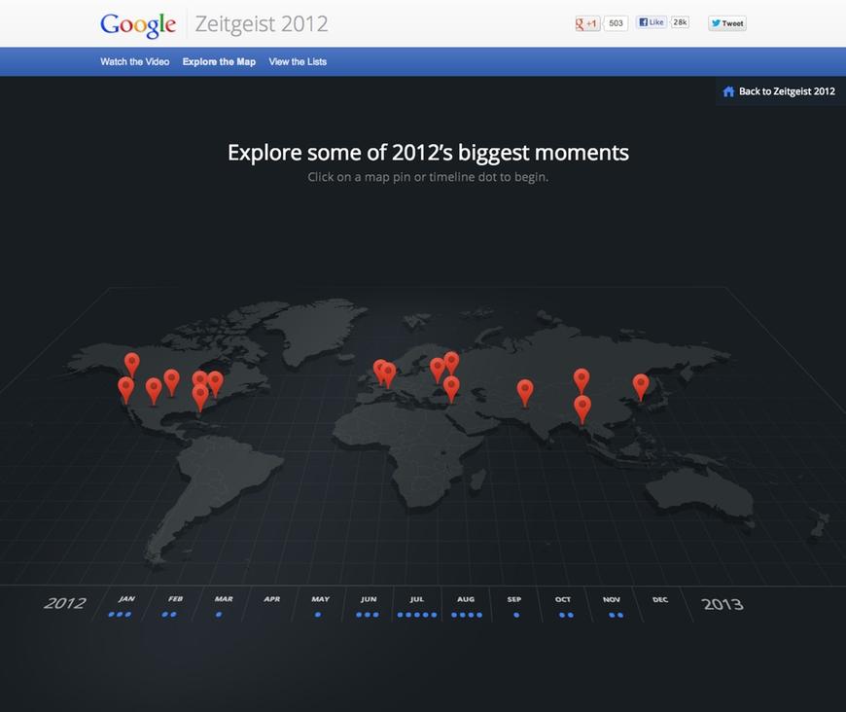The width and height of the screenshot is (846, 712).
Task: Select the northernmost Eastern Europe map pin
Action: [x=451, y=362]
